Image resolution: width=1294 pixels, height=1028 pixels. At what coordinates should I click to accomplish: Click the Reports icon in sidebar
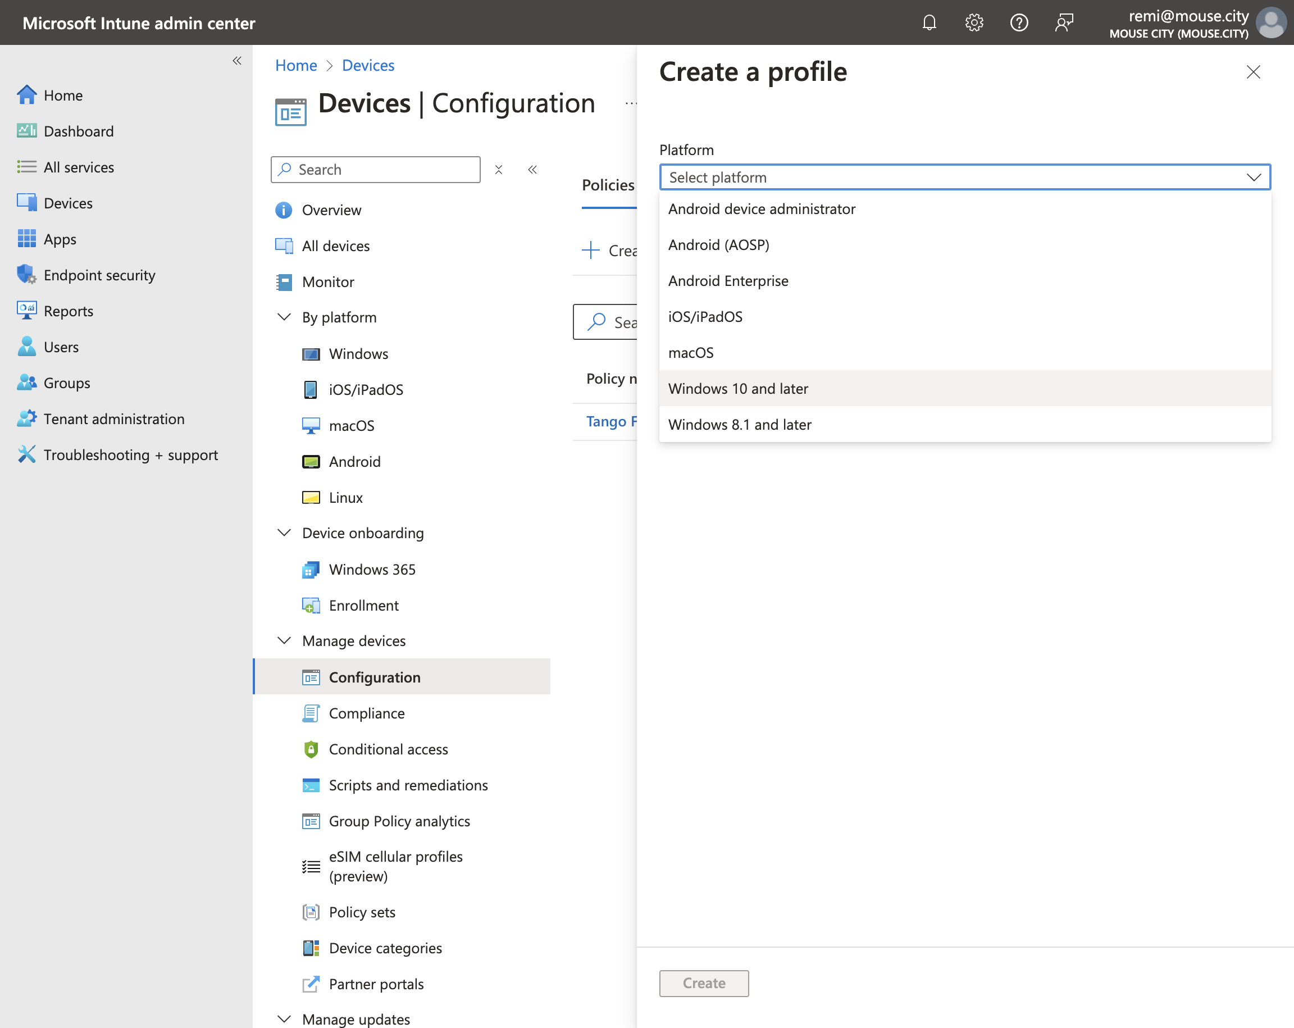coord(27,311)
